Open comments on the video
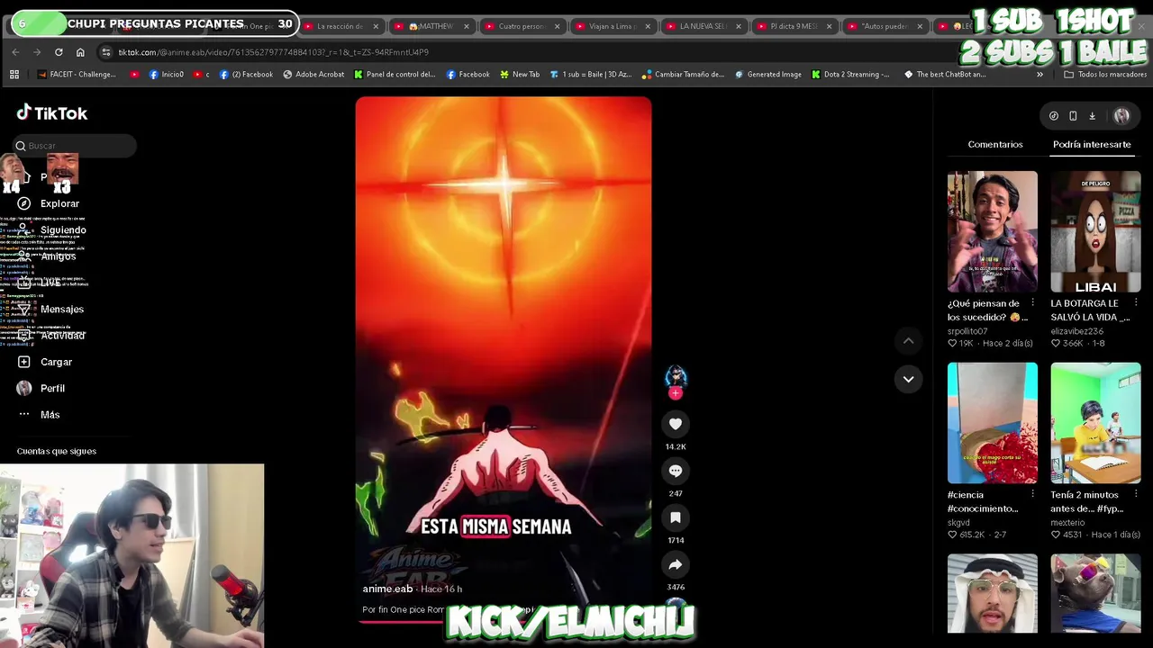Viewport: 1153px width, 648px height. 676,471
